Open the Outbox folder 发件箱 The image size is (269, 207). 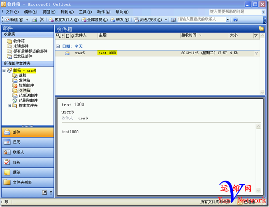coord(24,80)
